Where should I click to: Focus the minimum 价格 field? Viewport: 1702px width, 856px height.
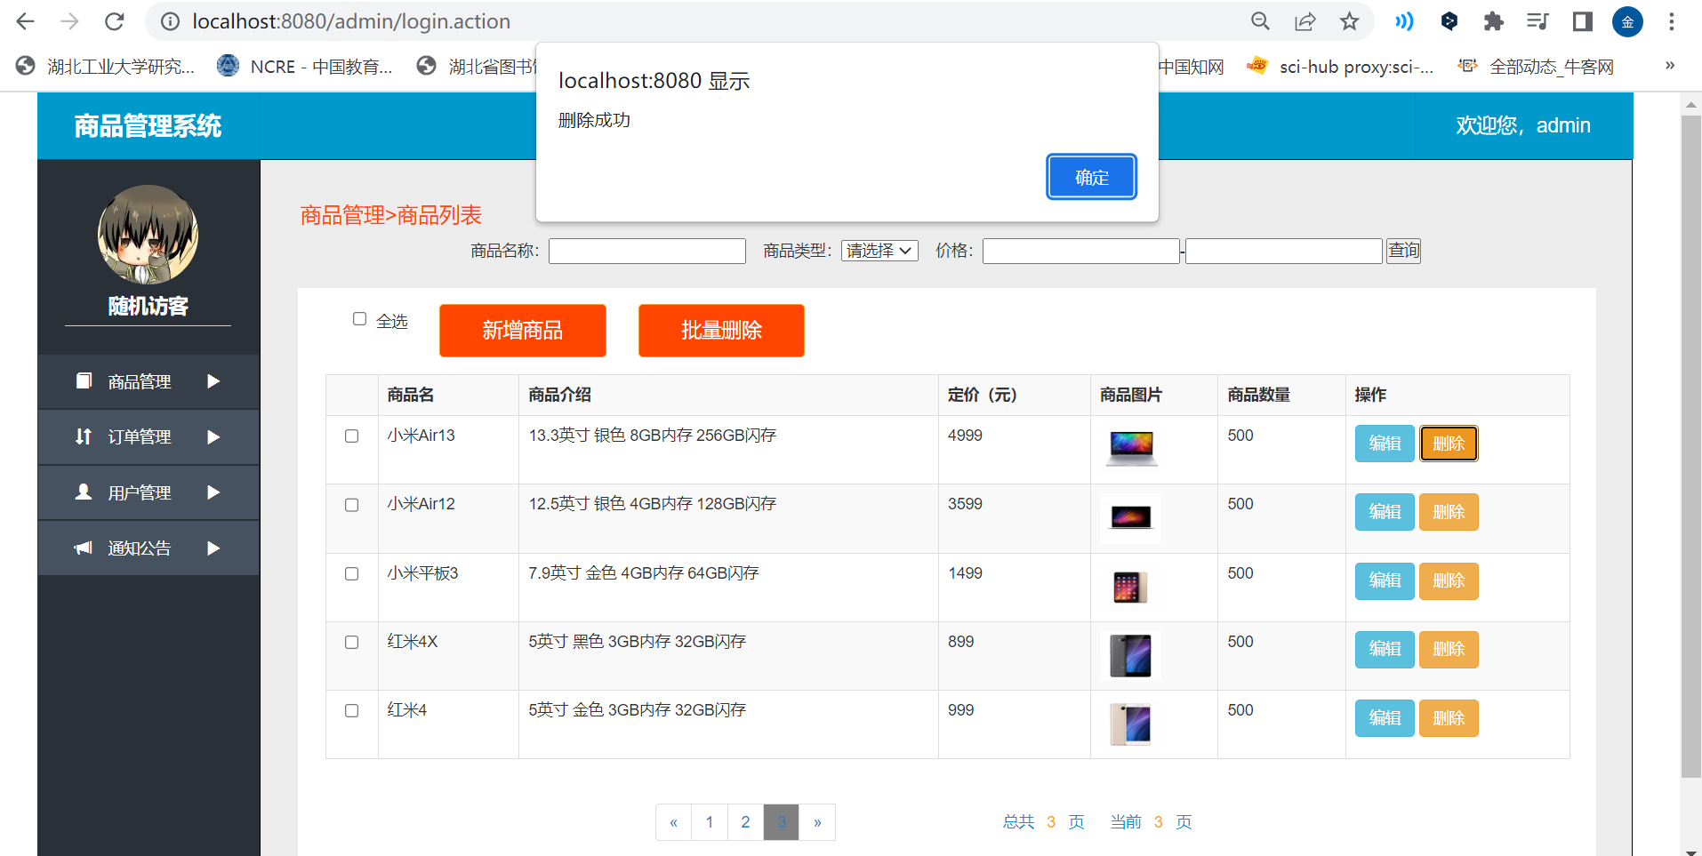(x=1080, y=251)
